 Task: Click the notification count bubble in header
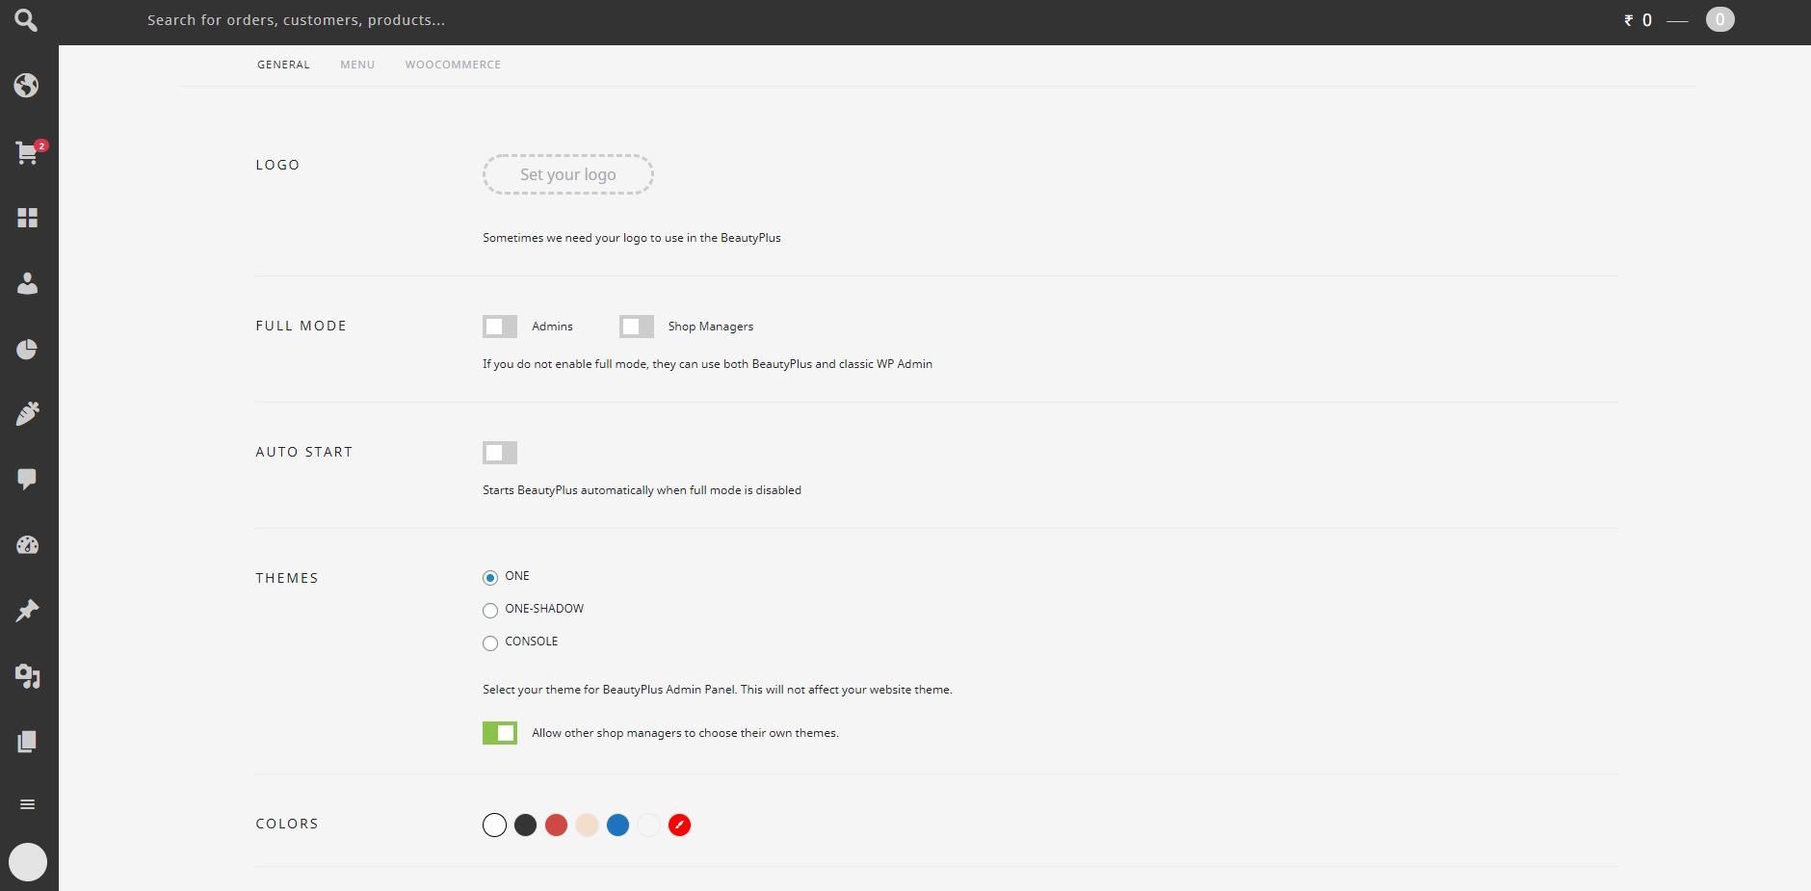coord(1719,19)
